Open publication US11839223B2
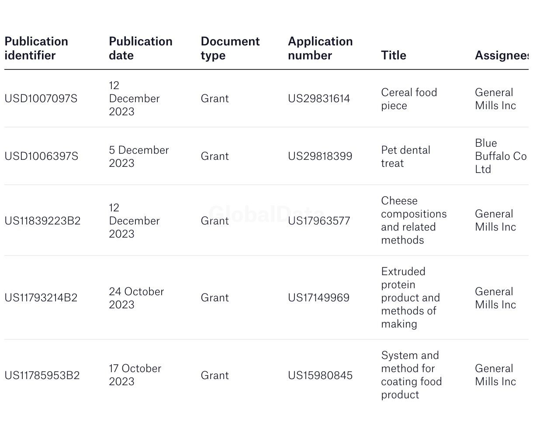 (x=43, y=221)
